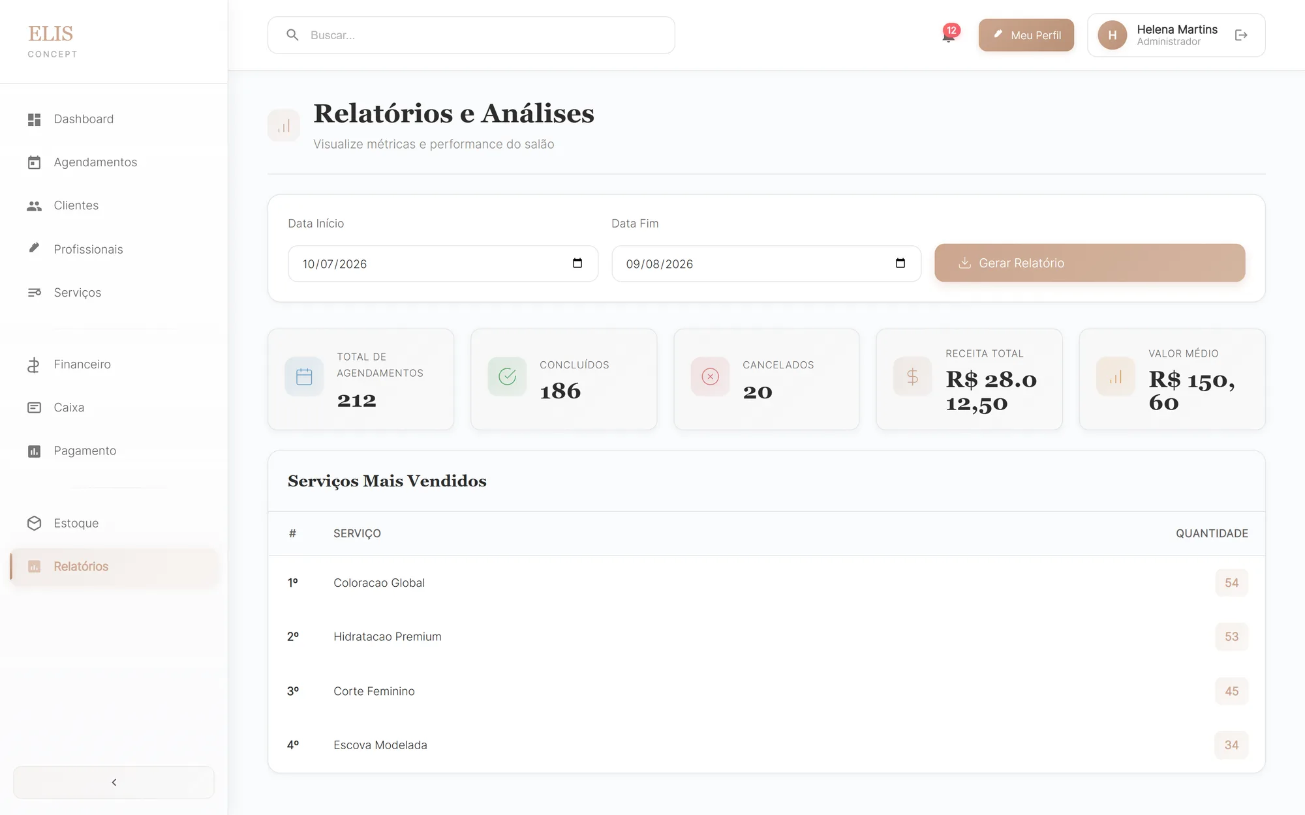Click the checkmark icon in Concluídos card
This screenshot has height=815, width=1305.
[507, 376]
